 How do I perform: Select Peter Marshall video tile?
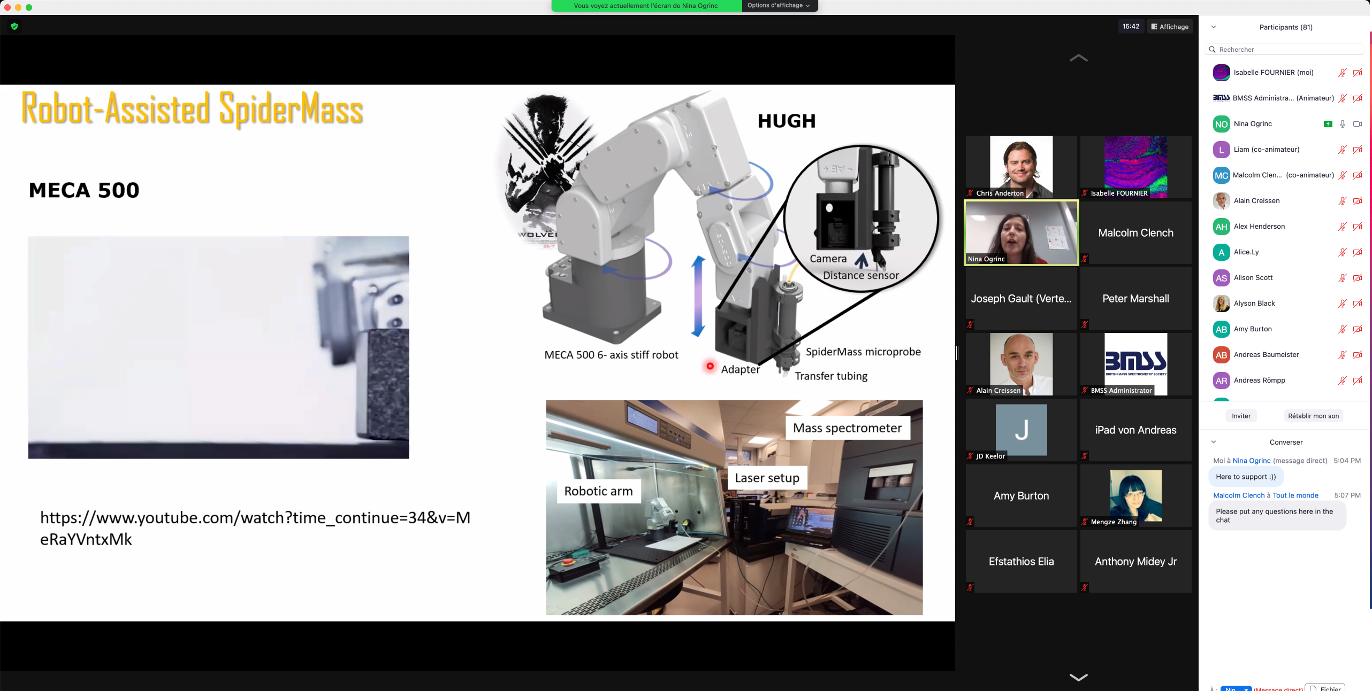pos(1135,298)
